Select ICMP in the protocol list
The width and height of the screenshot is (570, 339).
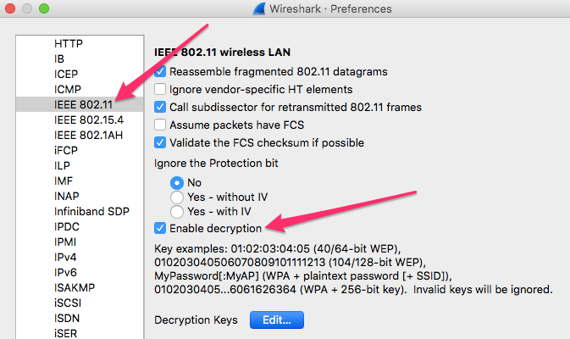coord(69,89)
